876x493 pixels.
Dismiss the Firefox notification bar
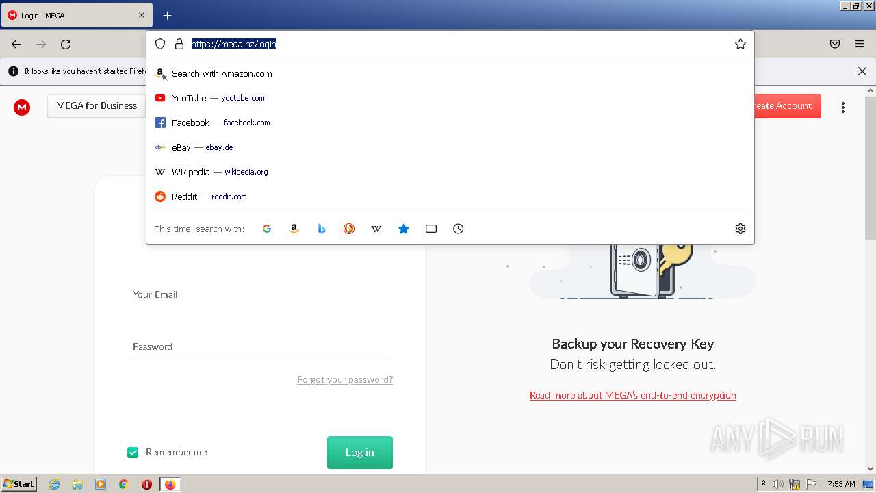coord(862,71)
